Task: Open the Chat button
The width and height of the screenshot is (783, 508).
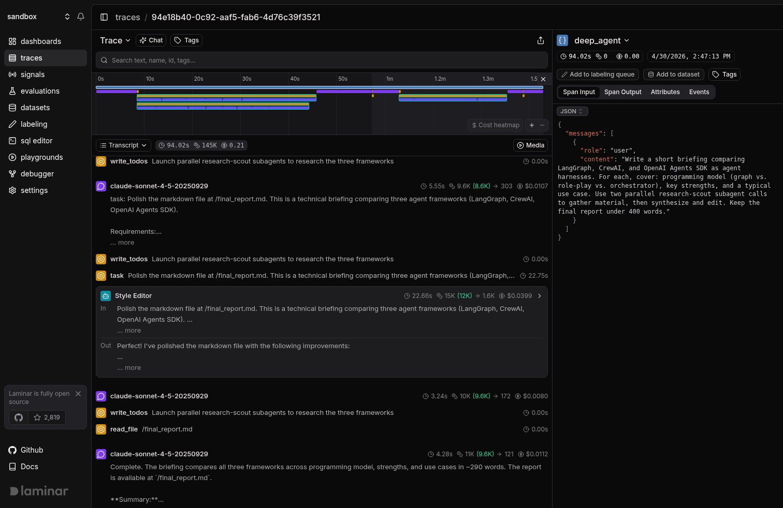Action: pyautogui.click(x=151, y=40)
